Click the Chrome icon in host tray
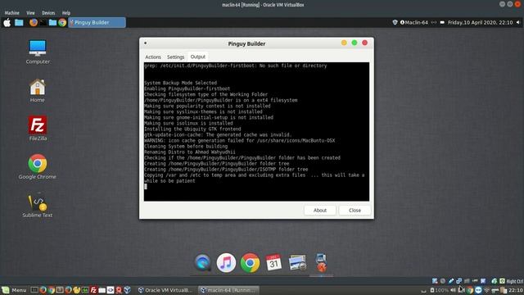 point(469,290)
